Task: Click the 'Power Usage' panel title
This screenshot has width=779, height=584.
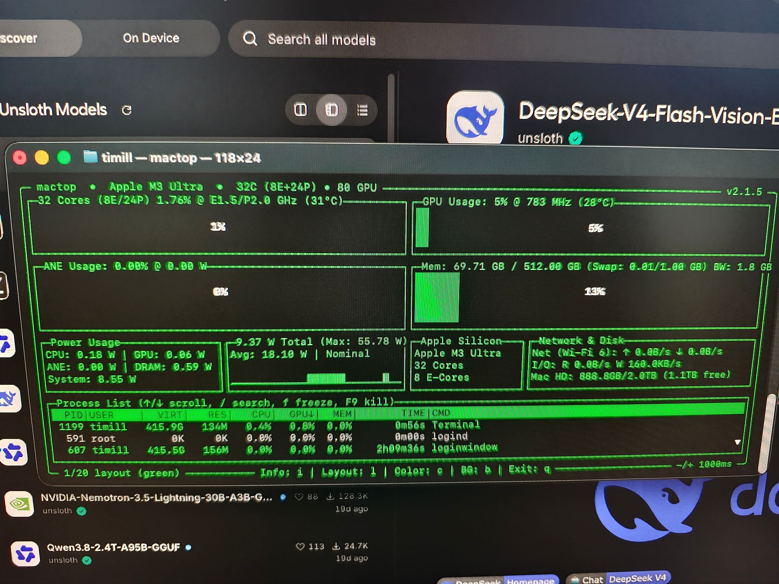Action: tap(85, 342)
